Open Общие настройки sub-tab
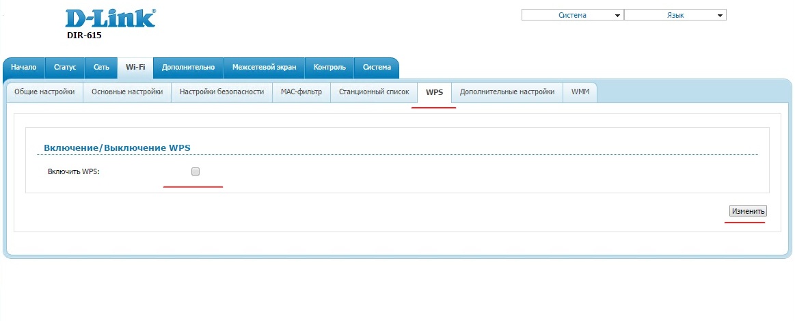 point(44,92)
